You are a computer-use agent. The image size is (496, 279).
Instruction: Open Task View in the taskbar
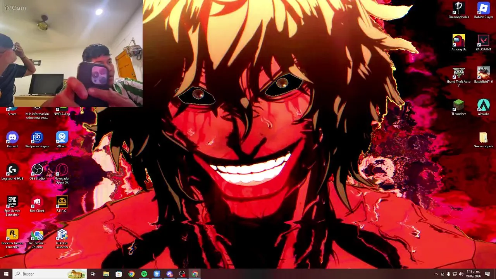93,274
